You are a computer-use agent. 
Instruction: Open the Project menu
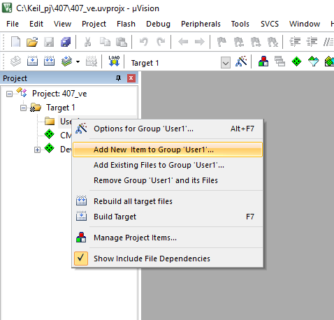click(94, 24)
